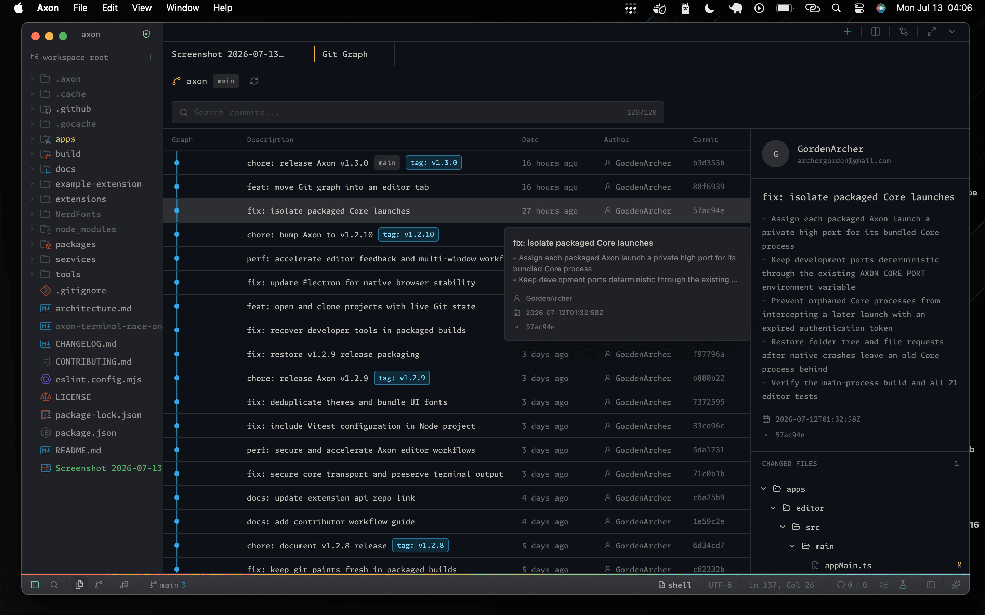Viewport: 985px width, 615px height.
Task: Click the new tab plus icon
Action: click(x=848, y=32)
